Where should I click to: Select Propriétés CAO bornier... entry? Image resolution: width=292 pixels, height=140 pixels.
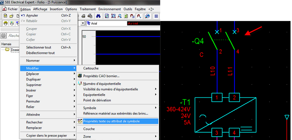coord(118,76)
